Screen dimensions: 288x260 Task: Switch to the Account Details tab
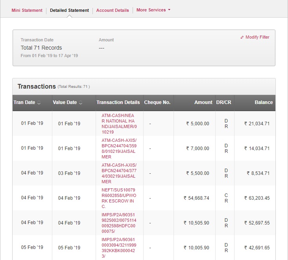pos(113,10)
